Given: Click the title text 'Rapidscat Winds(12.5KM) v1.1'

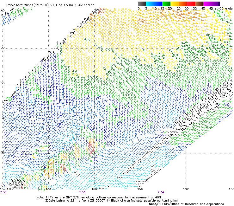Looking at the screenshot, I should (x=32, y=5).
